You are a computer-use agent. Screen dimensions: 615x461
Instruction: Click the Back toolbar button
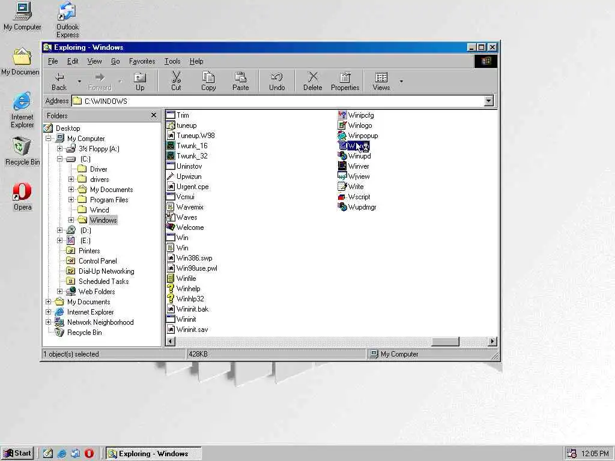(x=59, y=82)
